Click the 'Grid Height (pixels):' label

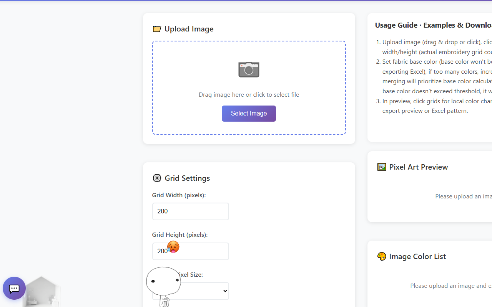tap(180, 234)
